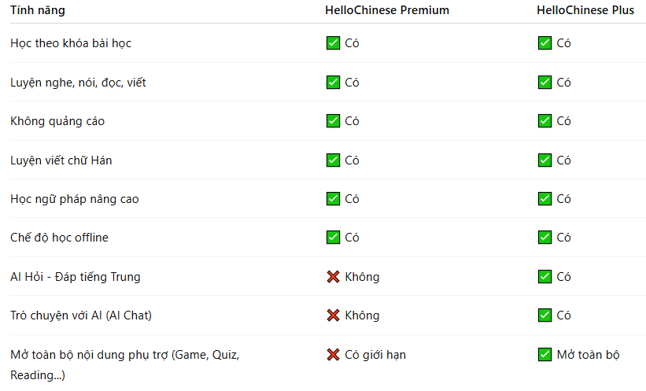Click the Mở toàn bộ nội dung phụ trợ text
This screenshot has height=391, width=646.
click(124, 355)
